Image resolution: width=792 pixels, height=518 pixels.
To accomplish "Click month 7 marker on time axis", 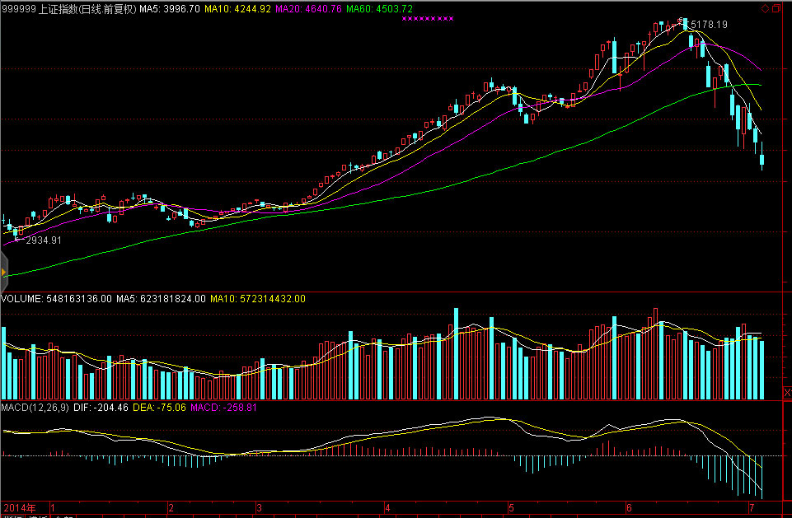I will click(751, 508).
